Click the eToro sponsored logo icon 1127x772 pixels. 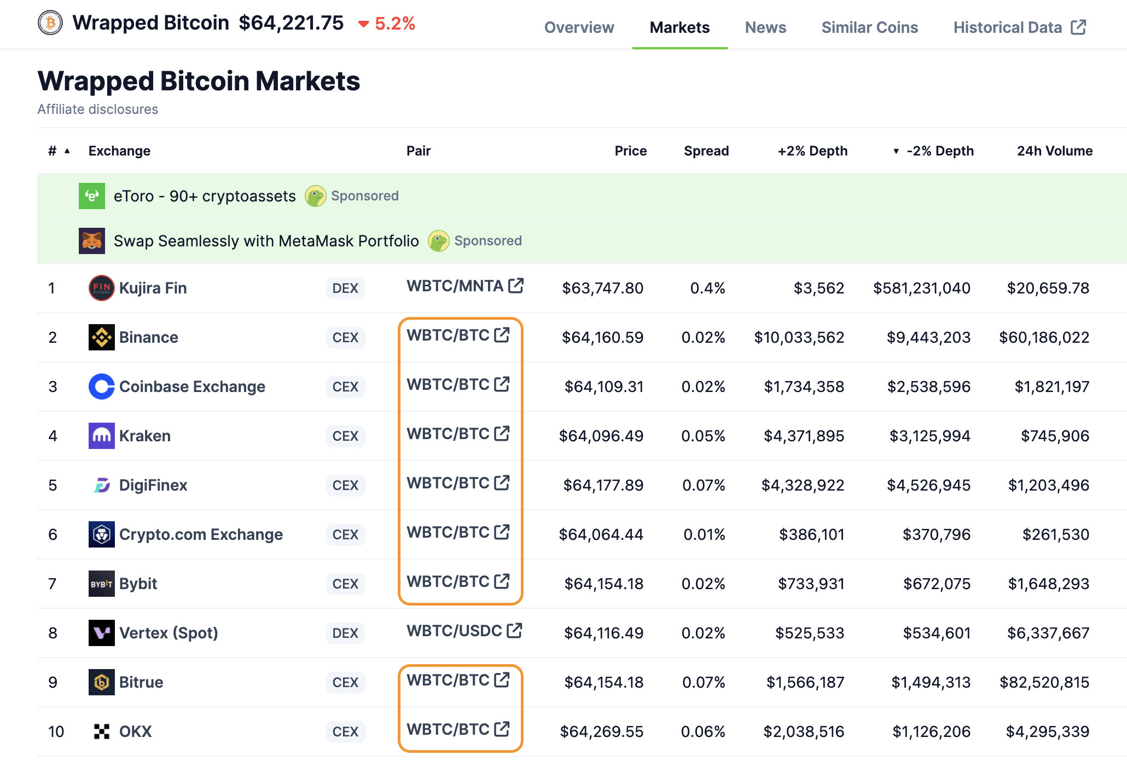click(91, 196)
